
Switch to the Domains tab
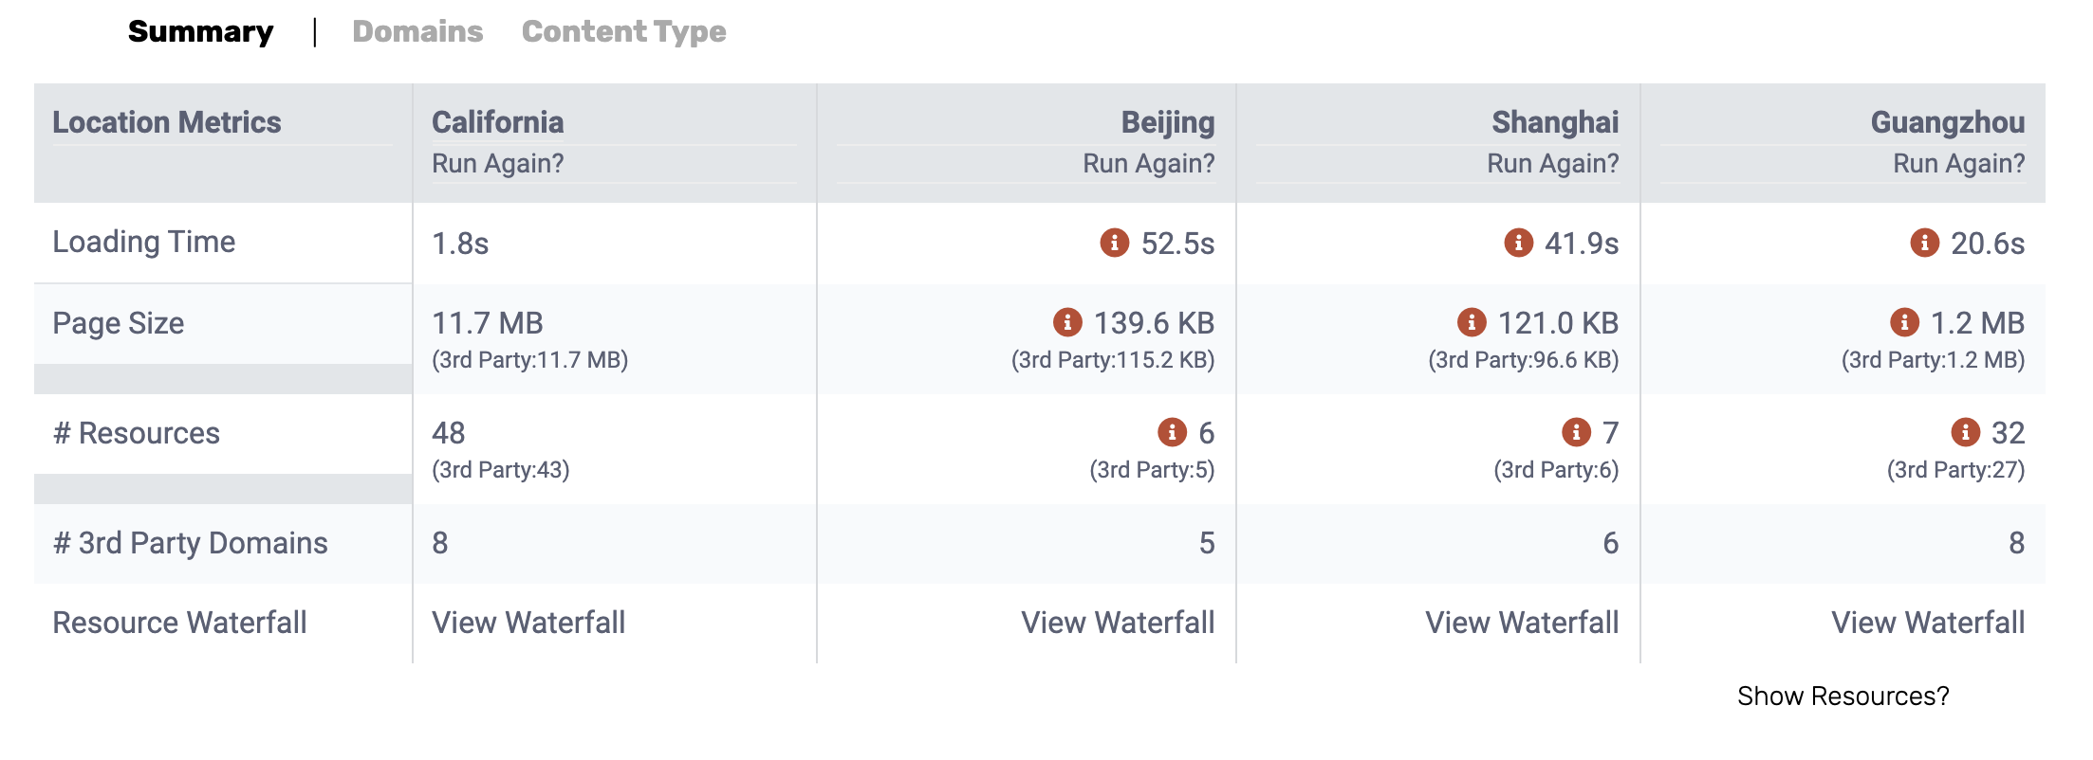click(417, 31)
